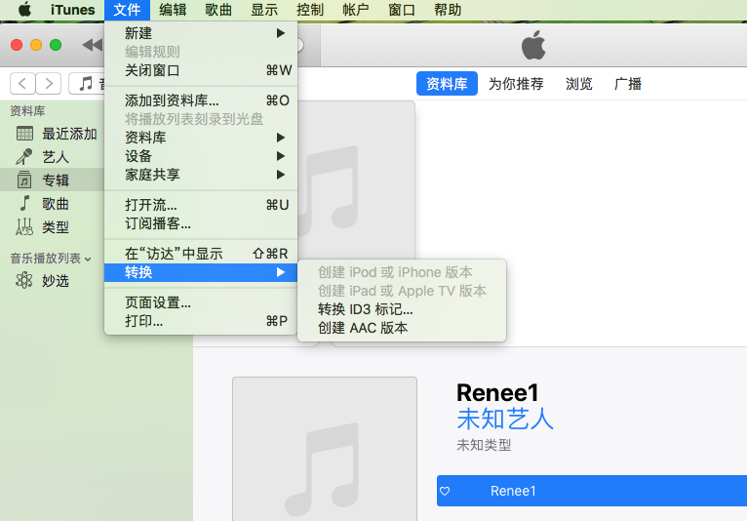Choose 打印… menu item
The width and height of the screenshot is (747, 521).
click(x=201, y=321)
